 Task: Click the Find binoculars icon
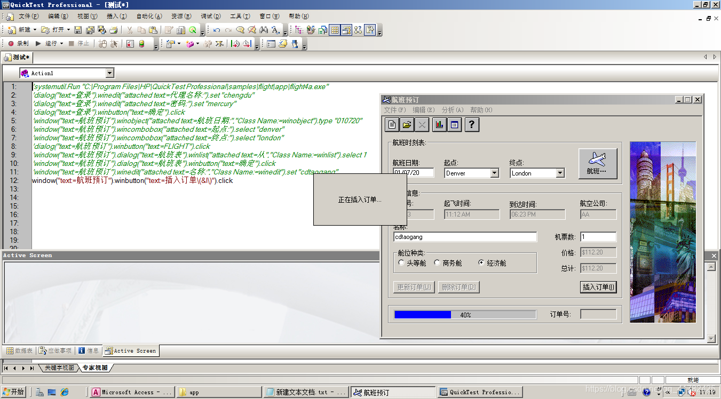[x=264, y=30]
